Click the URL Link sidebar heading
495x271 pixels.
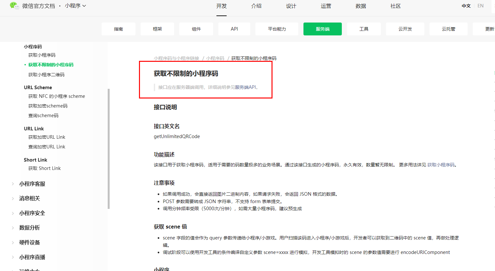[34, 129]
